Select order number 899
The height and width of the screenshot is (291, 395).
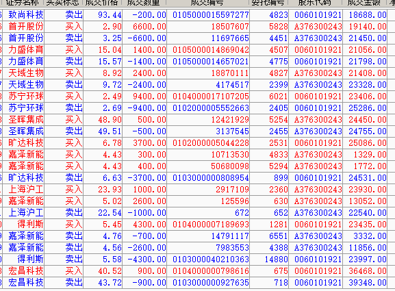click(x=281, y=178)
